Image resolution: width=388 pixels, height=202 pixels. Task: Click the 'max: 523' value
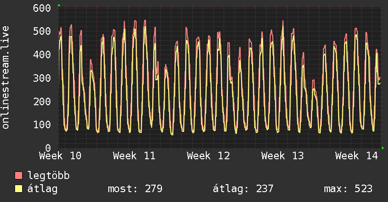(348, 189)
